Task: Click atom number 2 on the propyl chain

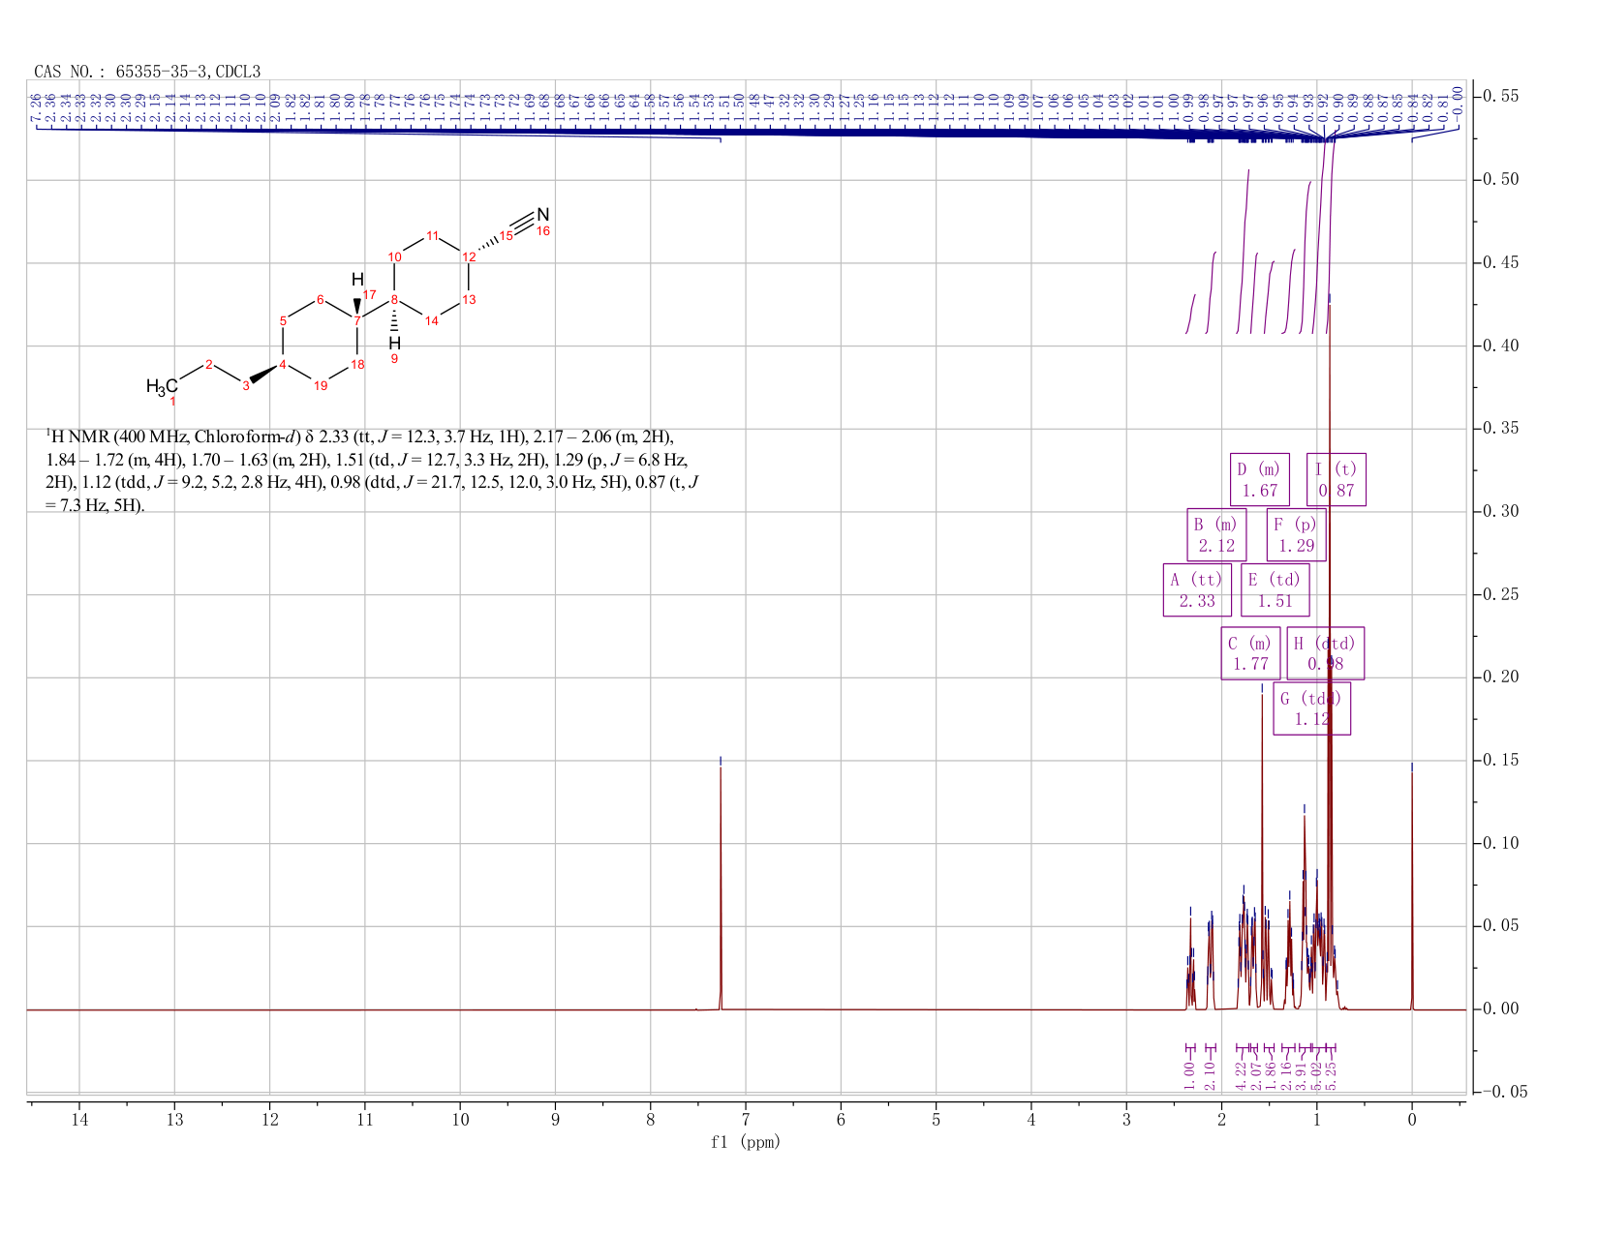Action: click(209, 365)
